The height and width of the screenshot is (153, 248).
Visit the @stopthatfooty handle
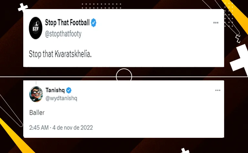[63, 34]
